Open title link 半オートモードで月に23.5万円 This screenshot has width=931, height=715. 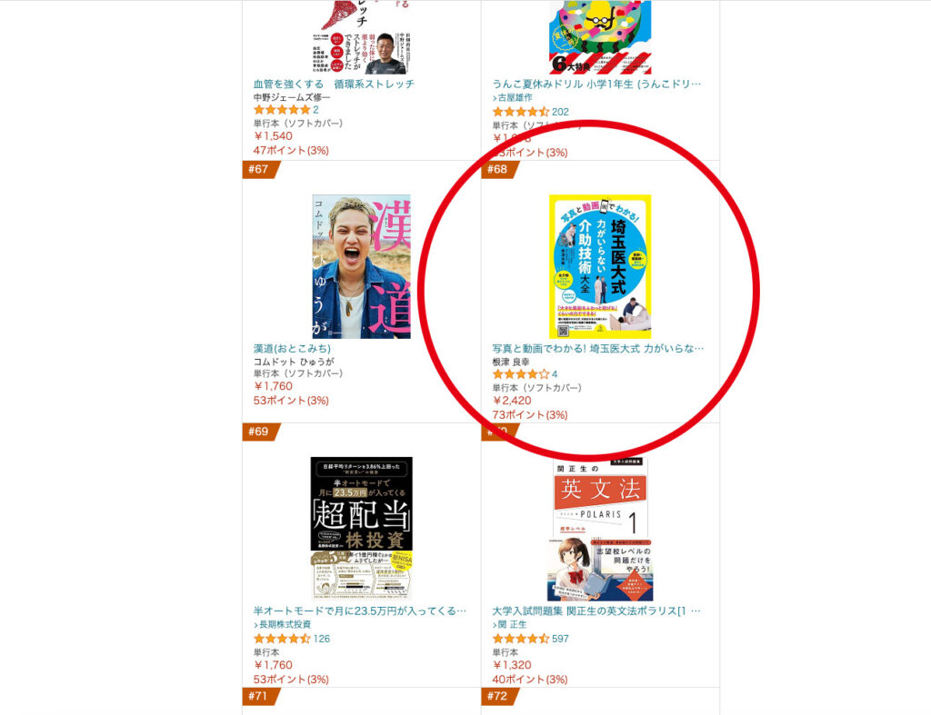tap(360, 611)
